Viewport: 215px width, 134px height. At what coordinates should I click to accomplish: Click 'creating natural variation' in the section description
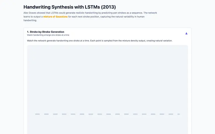159,41
